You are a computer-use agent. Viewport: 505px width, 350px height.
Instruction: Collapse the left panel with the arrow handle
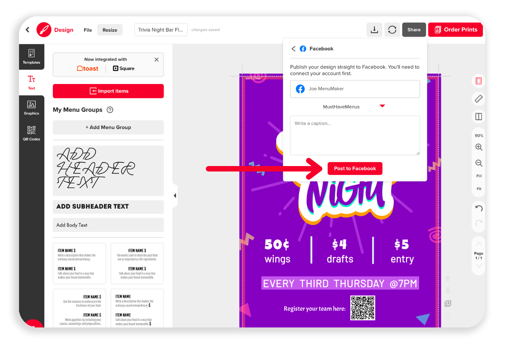[175, 196]
